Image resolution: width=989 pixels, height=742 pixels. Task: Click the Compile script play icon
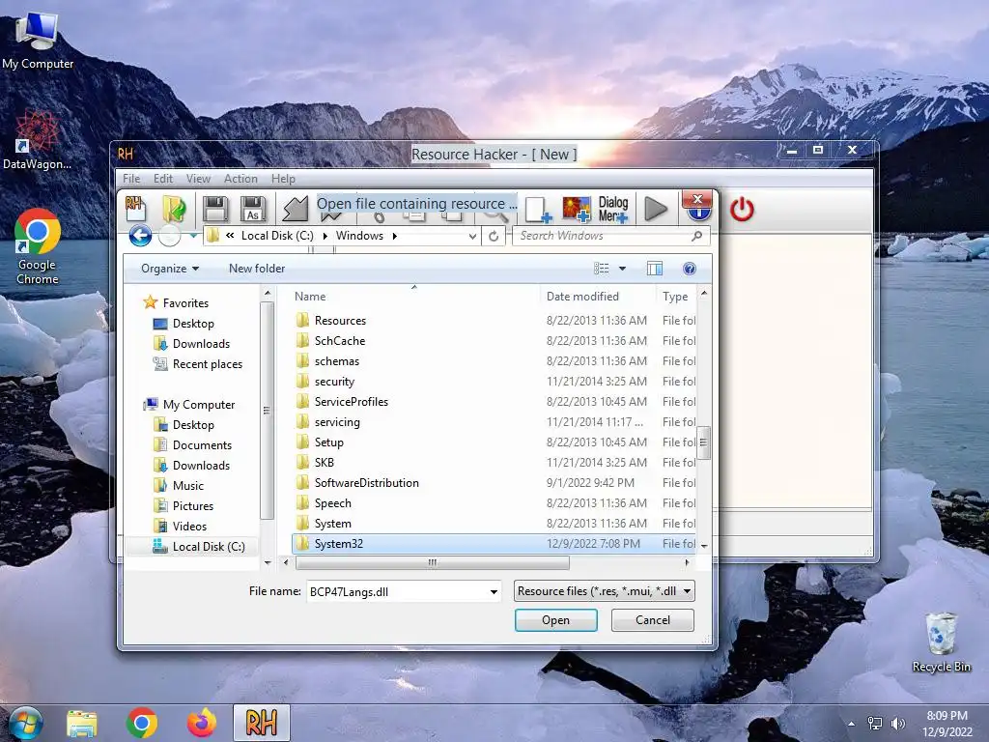click(656, 209)
